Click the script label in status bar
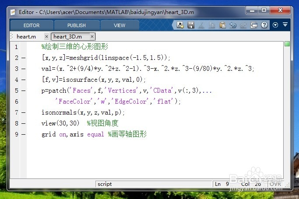 105,184
